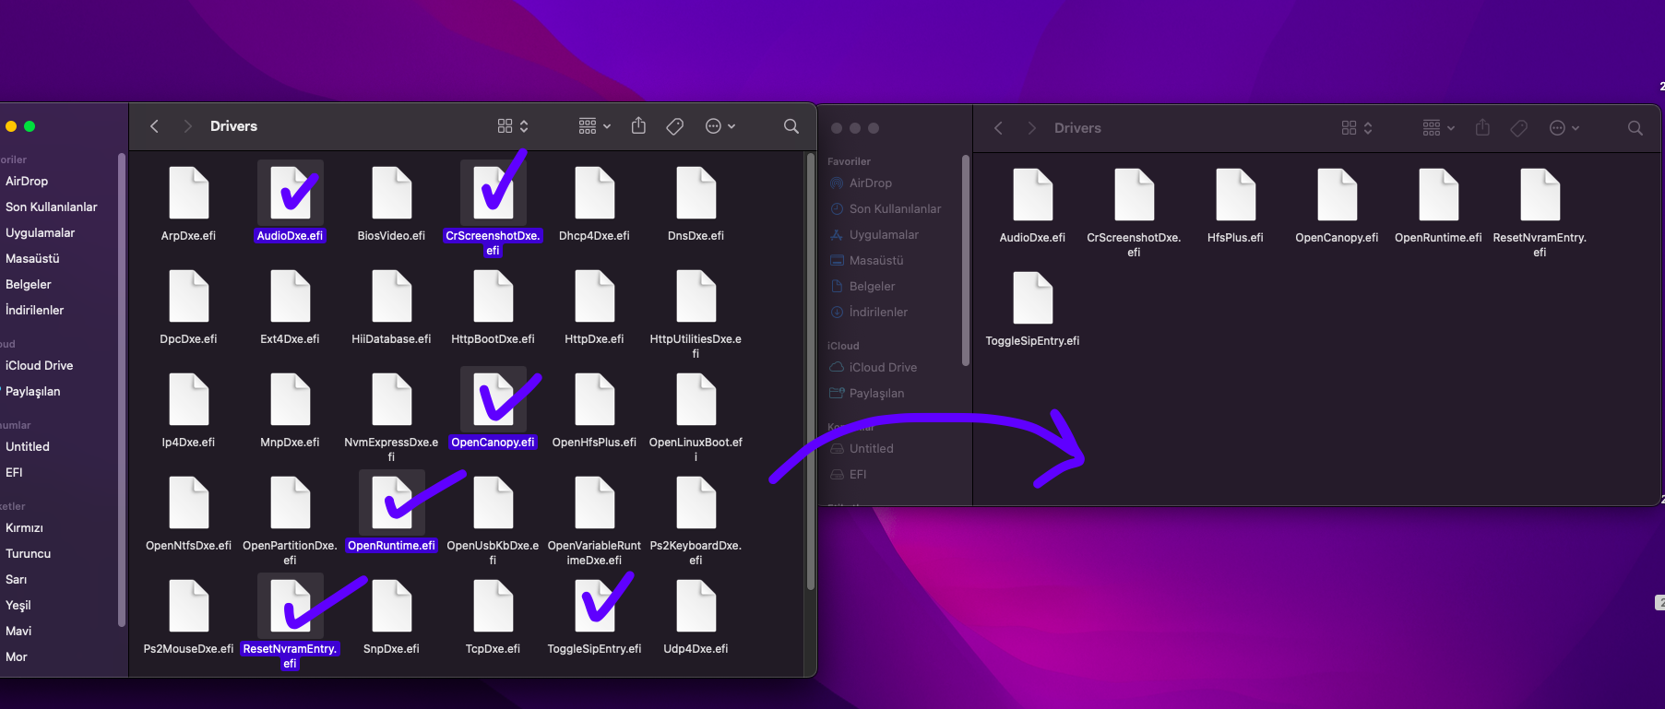The width and height of the screenshot is (1665, 709).
Task: Click ToggleSipEntry.efi in the right window
Action: pos(1032,299)
